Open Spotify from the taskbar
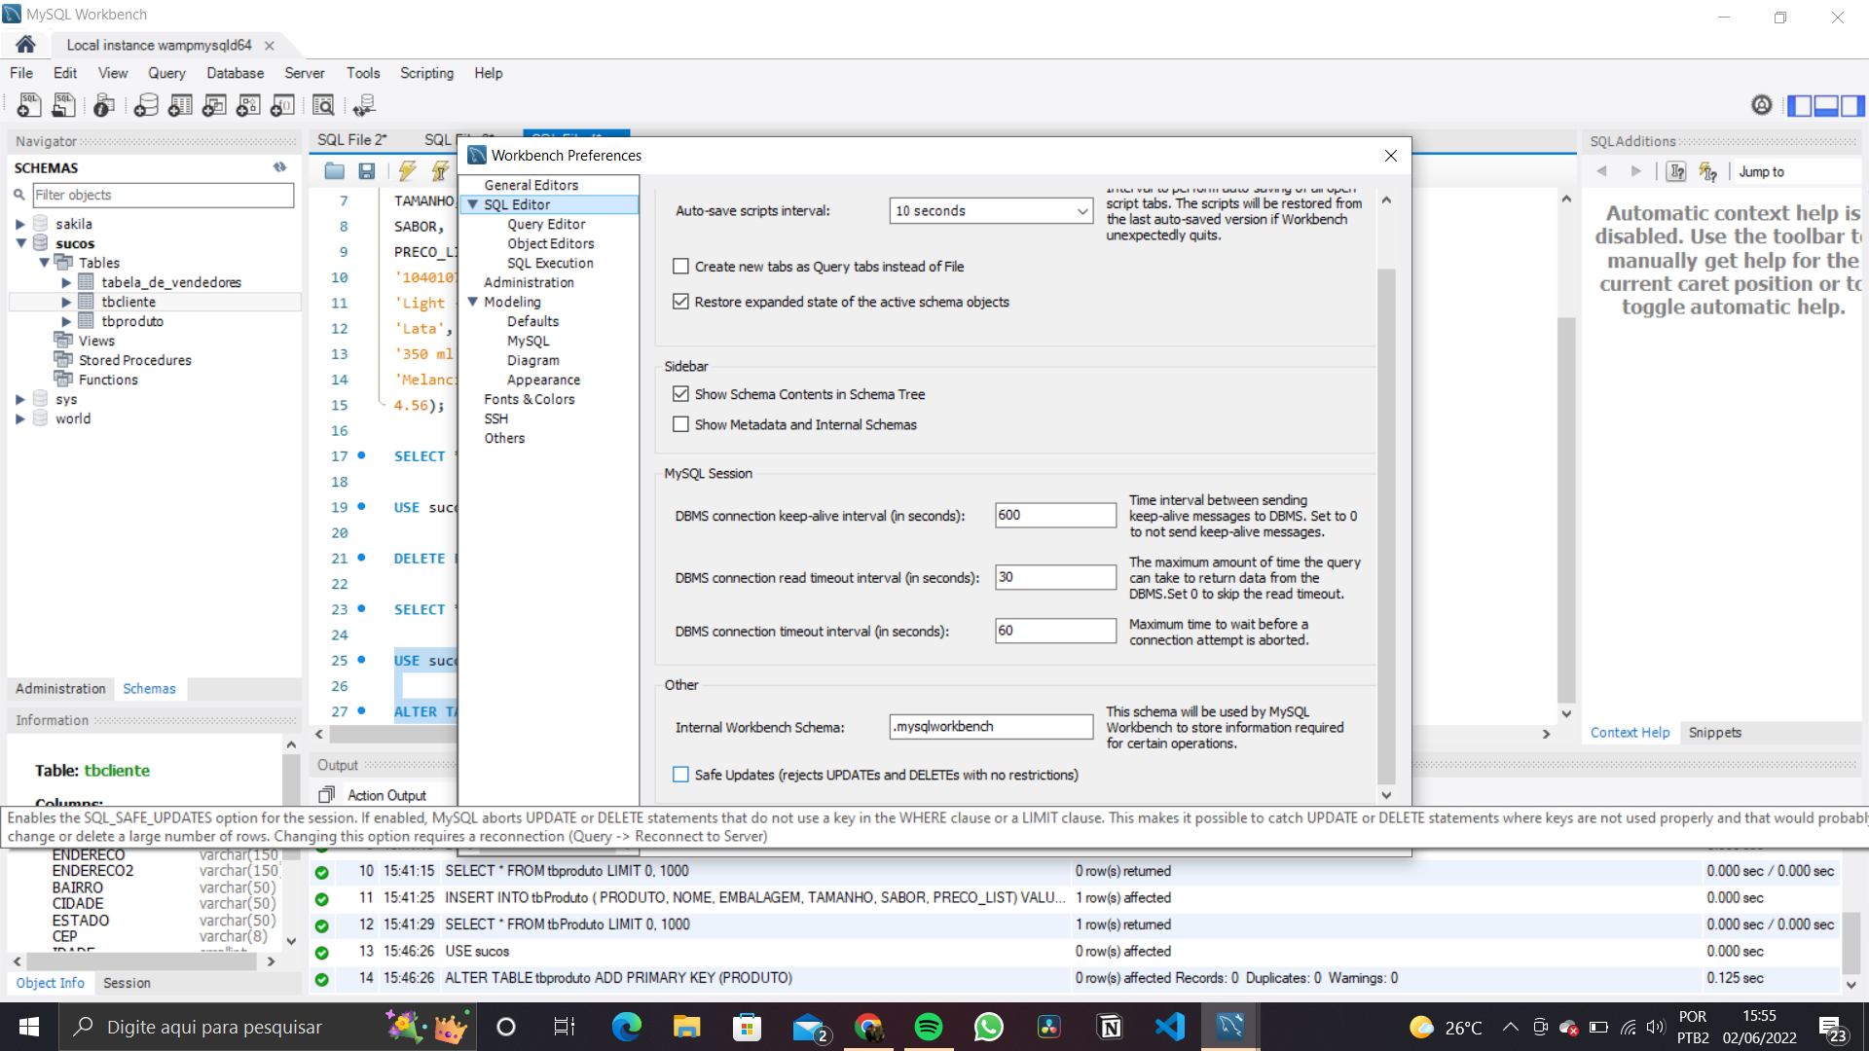This screenshot has width=1869, height=1051. (x=929, y=1027)
